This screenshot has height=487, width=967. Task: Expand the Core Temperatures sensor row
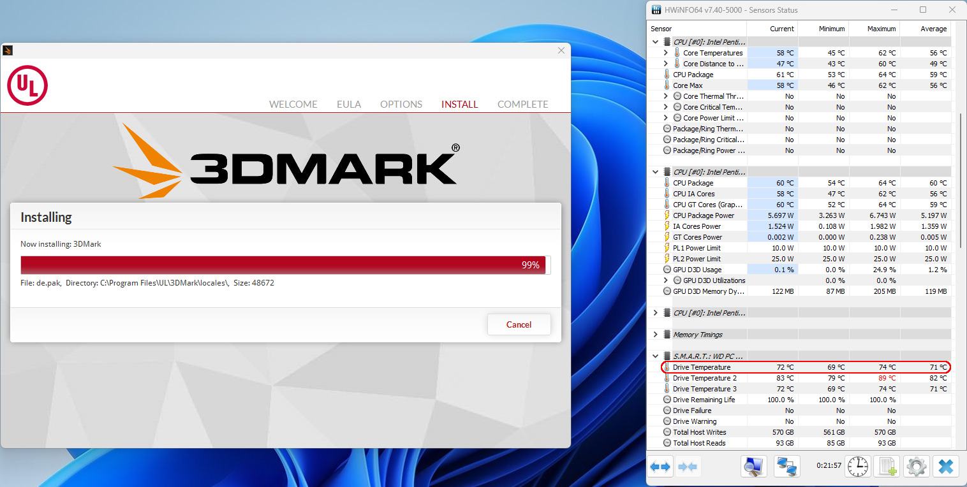coord(666,53)
